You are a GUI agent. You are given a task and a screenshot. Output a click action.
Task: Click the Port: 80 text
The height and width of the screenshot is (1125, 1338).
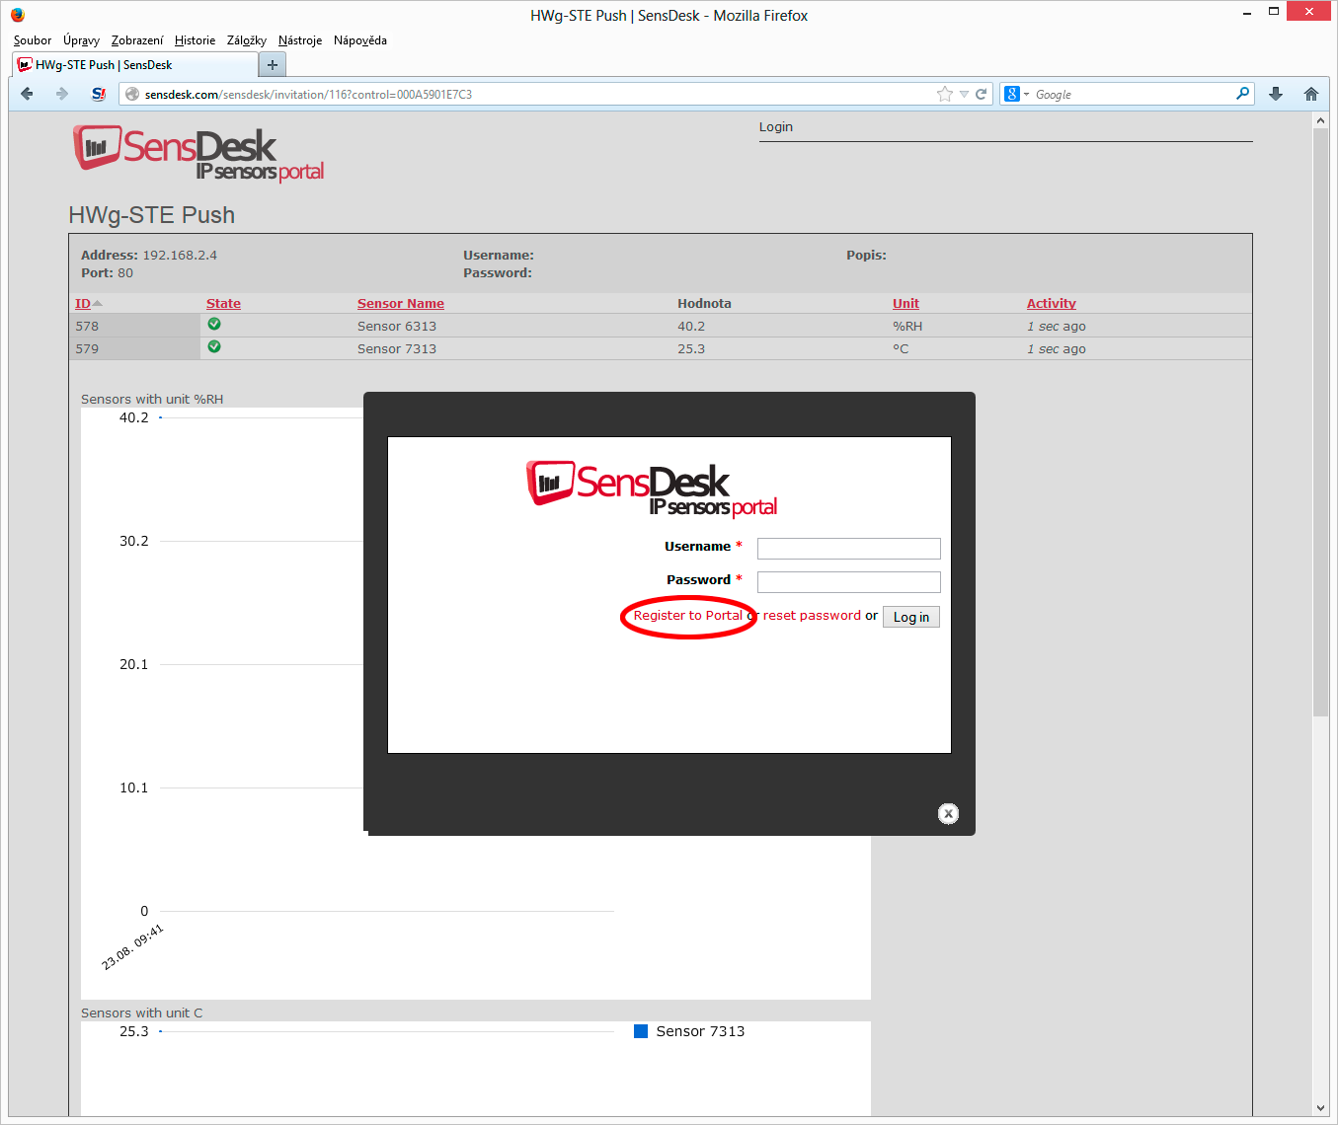107,272
